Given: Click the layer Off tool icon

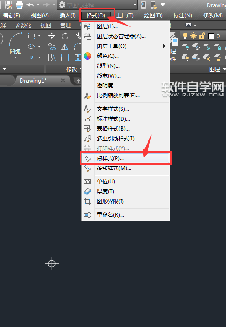Looking at the screenshot, I should pos(185,47).
